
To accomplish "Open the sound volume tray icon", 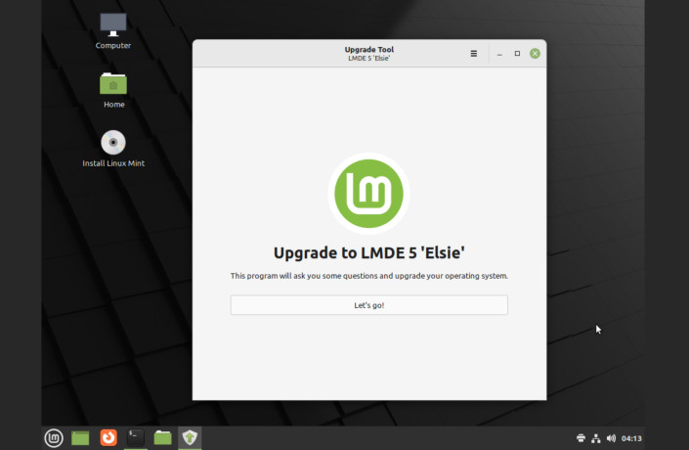I will tap(611, 438).
